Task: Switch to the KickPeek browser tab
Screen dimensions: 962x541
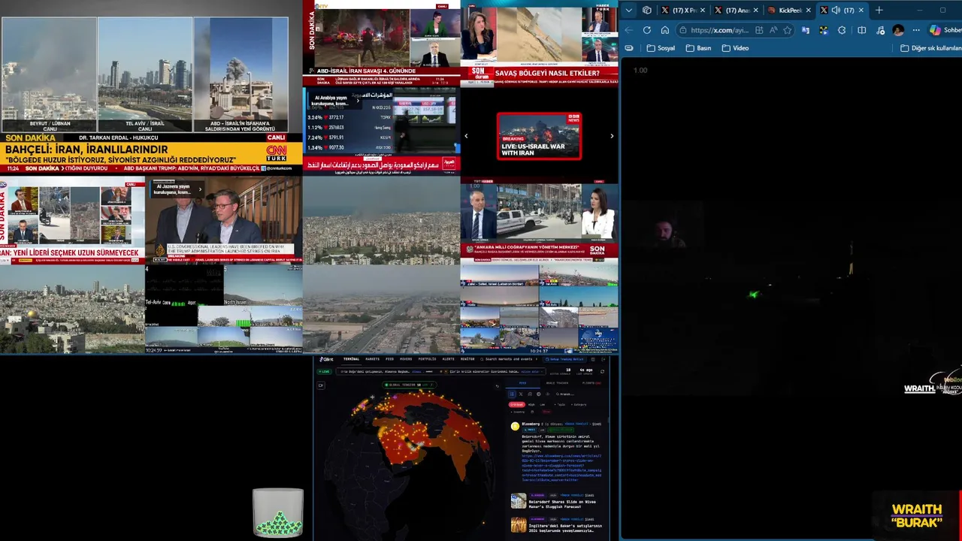Action: [x=789, y=11]
